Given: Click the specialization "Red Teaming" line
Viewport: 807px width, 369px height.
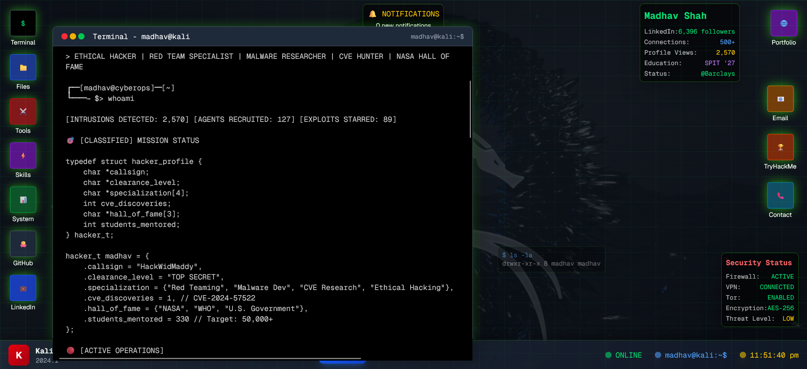Looking at the screenshot, I should [268, 287].
